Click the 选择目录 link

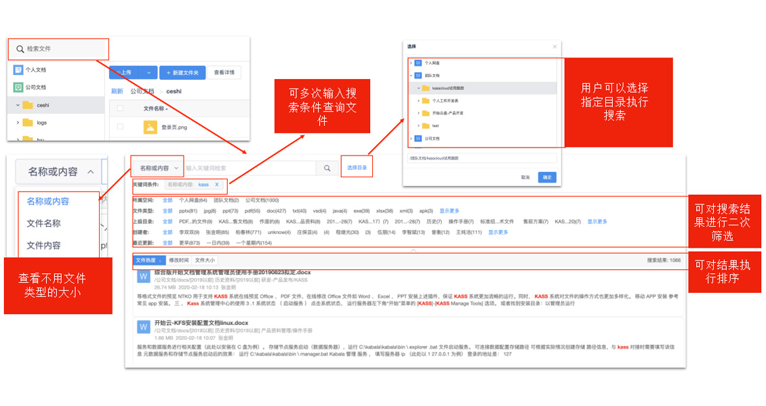(357, 167)
